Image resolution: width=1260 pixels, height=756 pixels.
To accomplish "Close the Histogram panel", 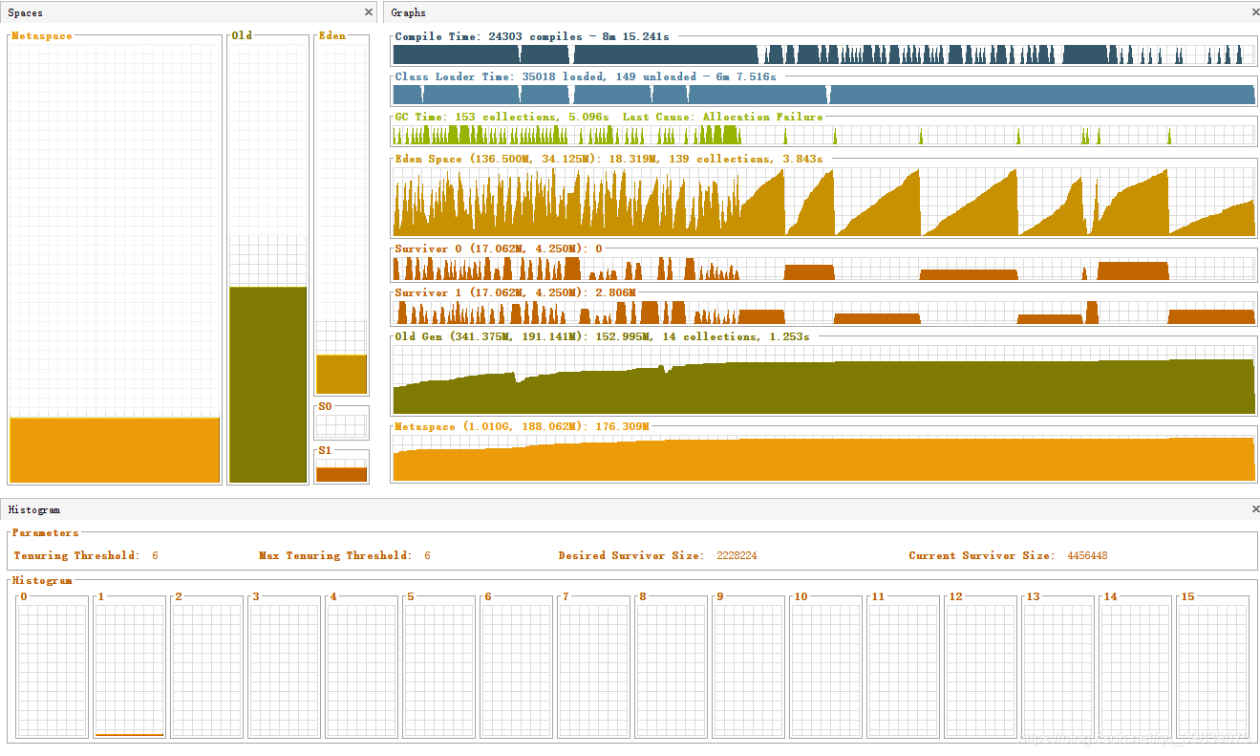I will pos(1254,509).
